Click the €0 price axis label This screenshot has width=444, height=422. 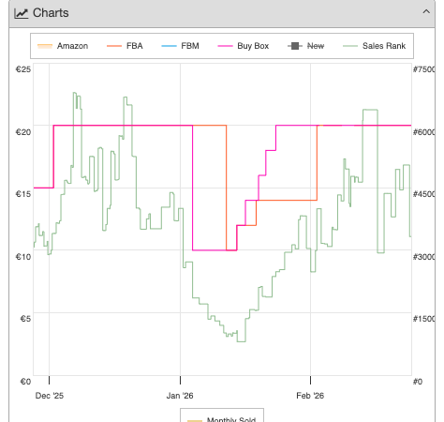pyautogui.click(x=25, y=382)
